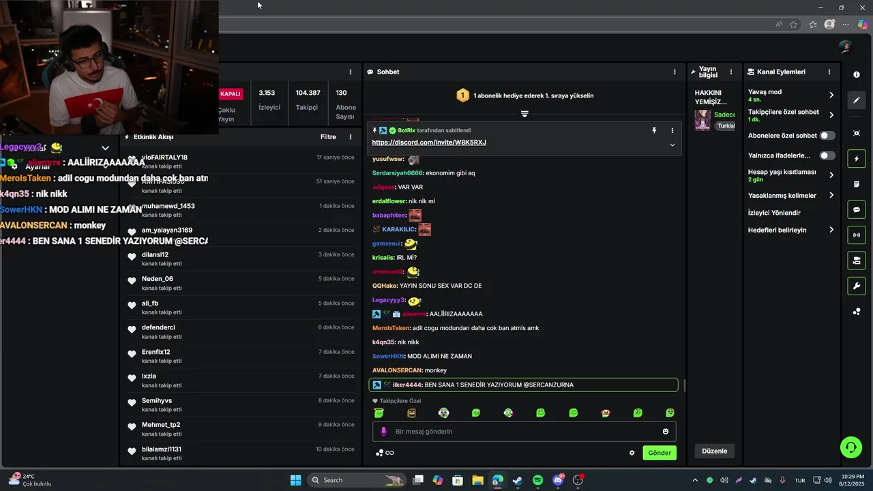
Task: Click follower vioFAIRTALY18 in activity feed
Action: pyautogui.click(x=164, y=158)
